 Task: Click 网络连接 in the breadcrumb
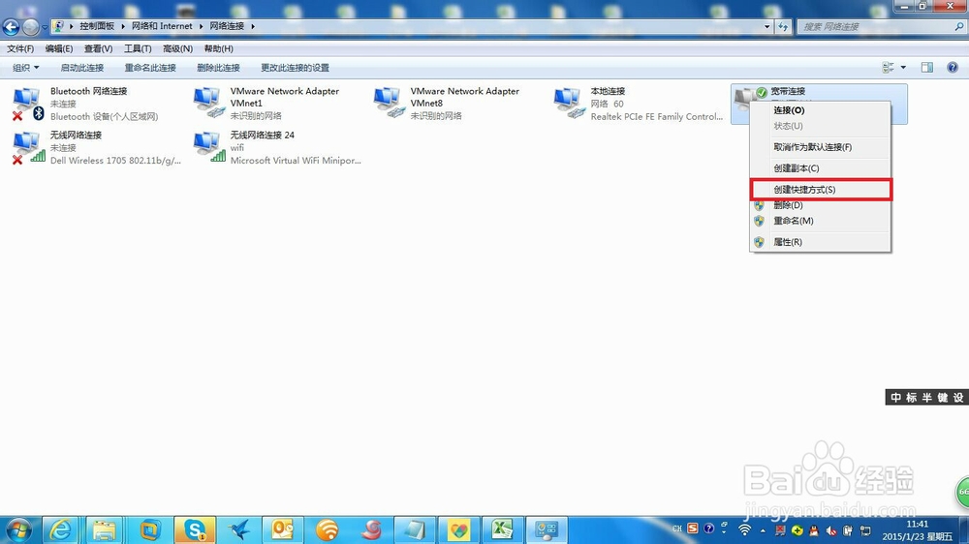pyautogui.click(x=227, y=26)
